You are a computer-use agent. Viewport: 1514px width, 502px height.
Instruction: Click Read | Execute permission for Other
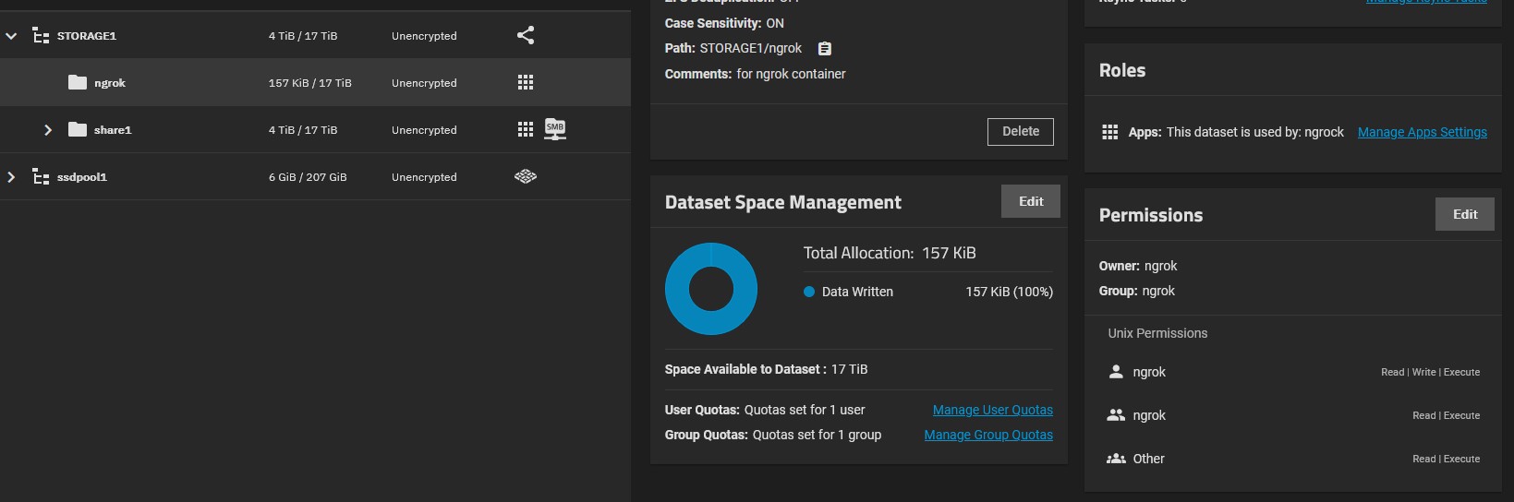[1446, 459]
